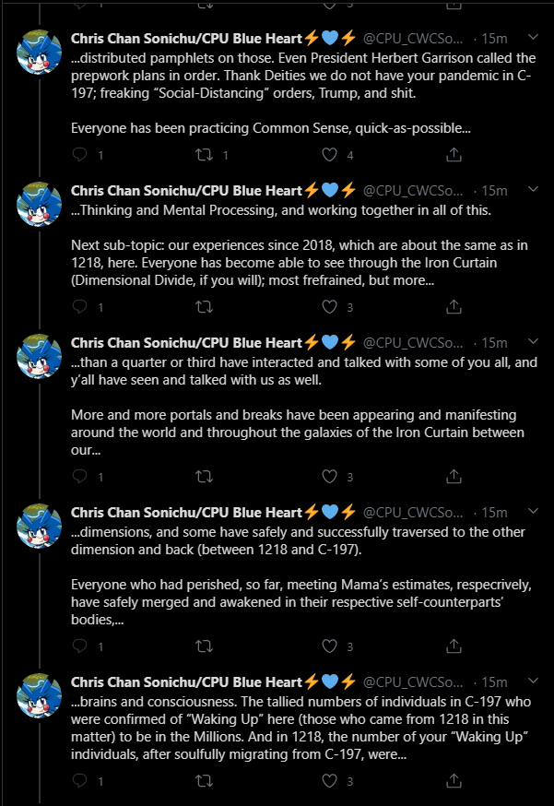Viewport: 554px width, 806px height.
Task: Open more options on the 'distributed pamphlets' tweet
Action: [534, 37]
